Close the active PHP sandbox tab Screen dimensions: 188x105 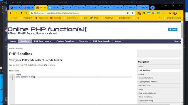pos(45,8)
